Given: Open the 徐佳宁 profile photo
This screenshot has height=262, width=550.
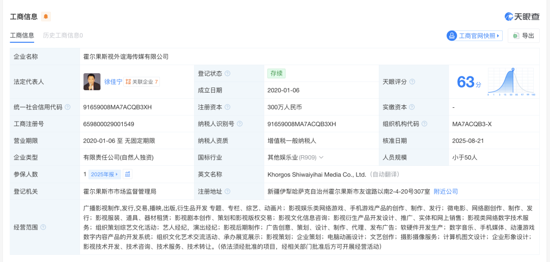Looking at the screenshot, I should [92, 81].
